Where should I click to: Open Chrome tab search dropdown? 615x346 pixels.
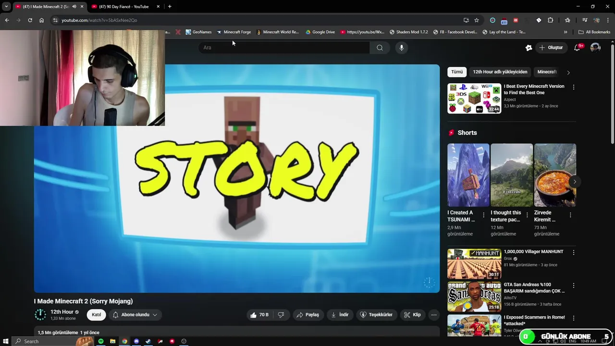click(x=6, y=6)
